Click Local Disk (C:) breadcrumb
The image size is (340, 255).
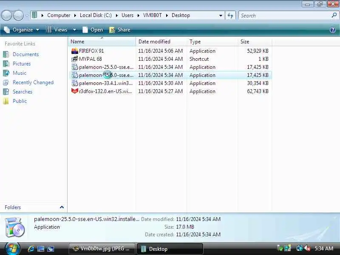point(96,15)
